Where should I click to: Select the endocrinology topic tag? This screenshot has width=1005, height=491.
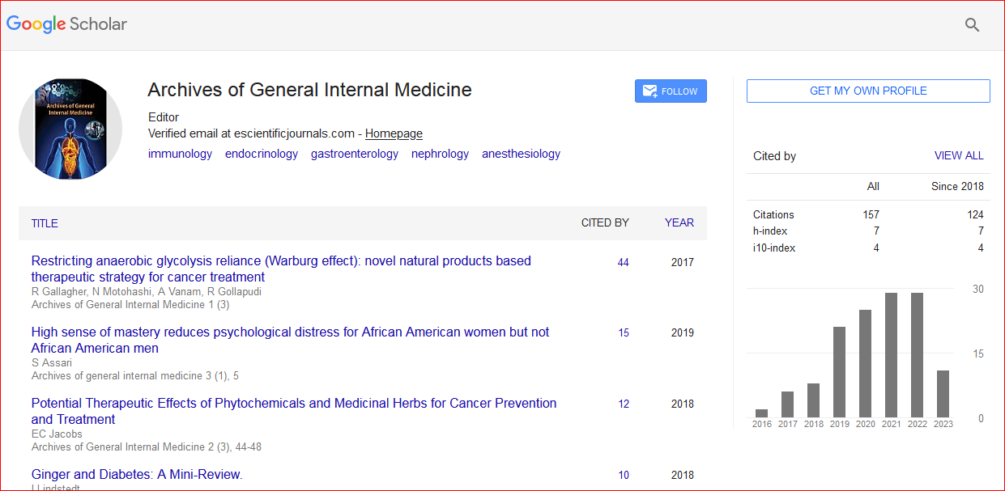coord(261,154)
